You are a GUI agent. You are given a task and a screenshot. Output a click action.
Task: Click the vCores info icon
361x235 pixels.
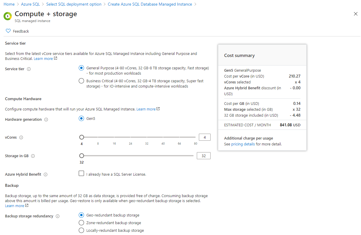21,137
